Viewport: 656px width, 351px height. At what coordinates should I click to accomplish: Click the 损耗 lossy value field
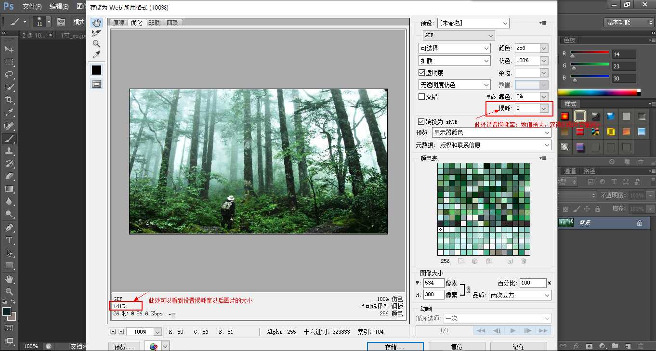pyautogui.click(x=527, y=109)
